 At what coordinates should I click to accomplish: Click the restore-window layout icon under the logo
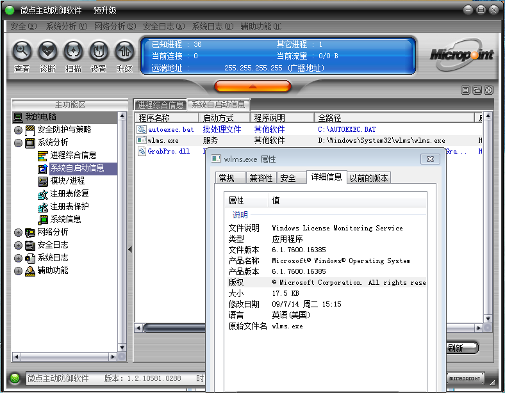(x=477, y=90)
